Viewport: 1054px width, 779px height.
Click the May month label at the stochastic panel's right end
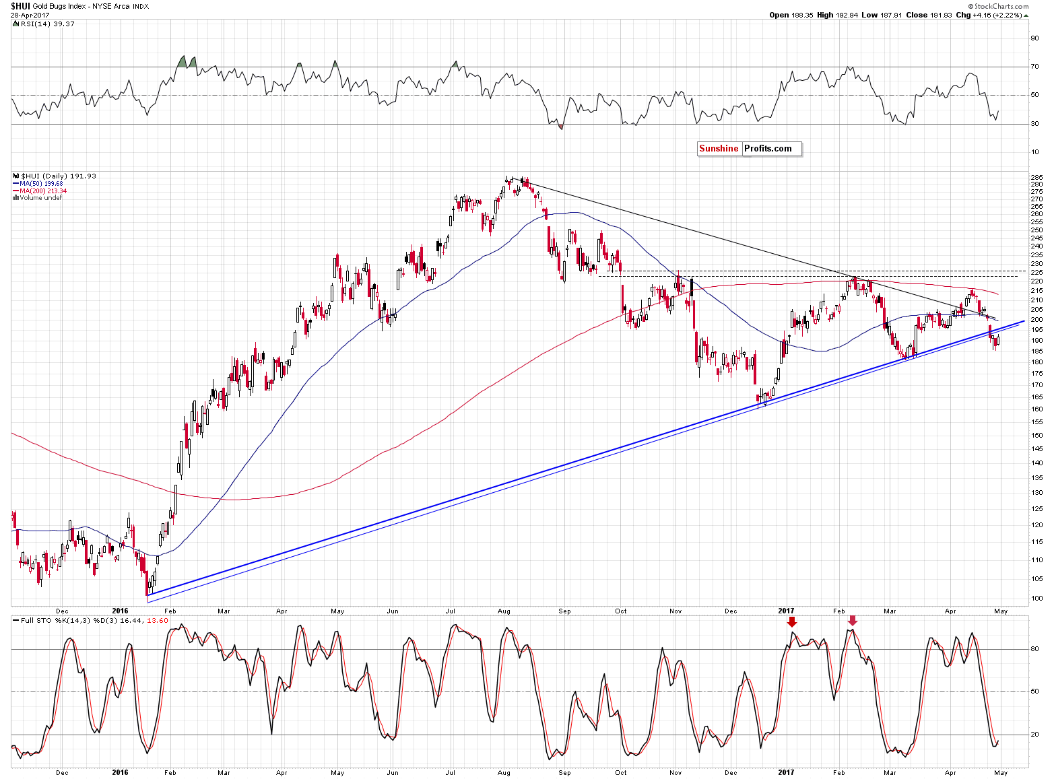pyautogui.click(x=1001, y=772)
